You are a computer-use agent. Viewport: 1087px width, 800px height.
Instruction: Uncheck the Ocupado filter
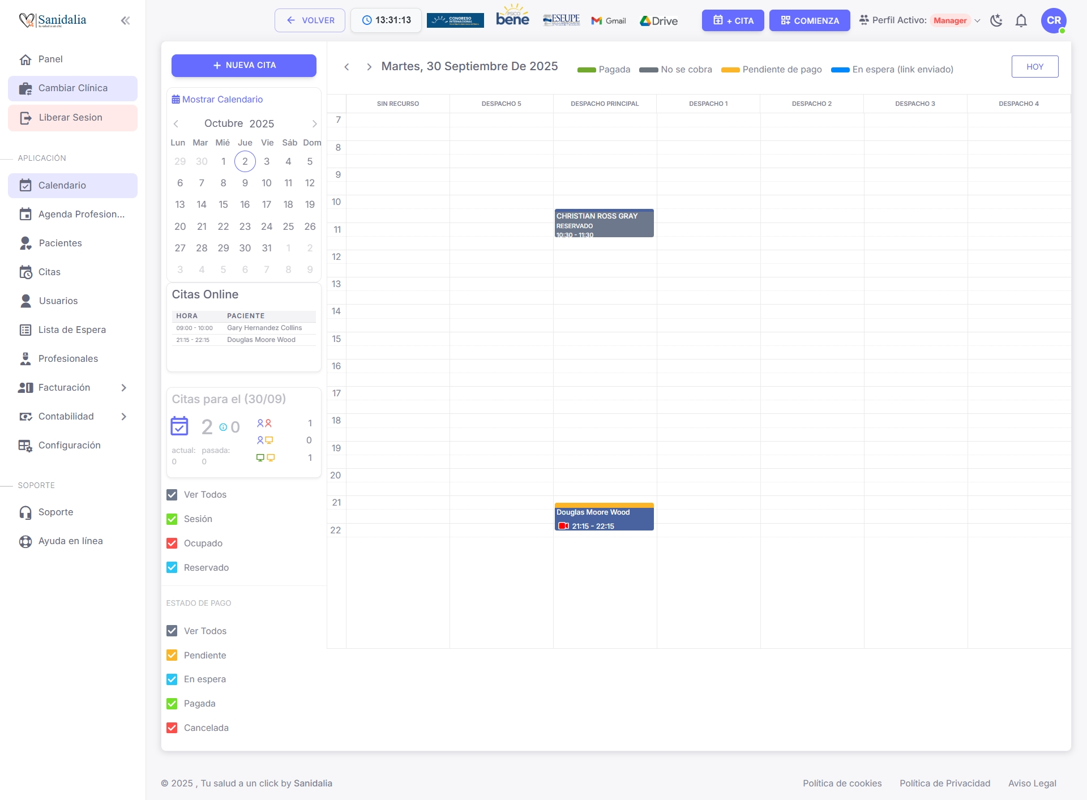[x=172, y=543]
